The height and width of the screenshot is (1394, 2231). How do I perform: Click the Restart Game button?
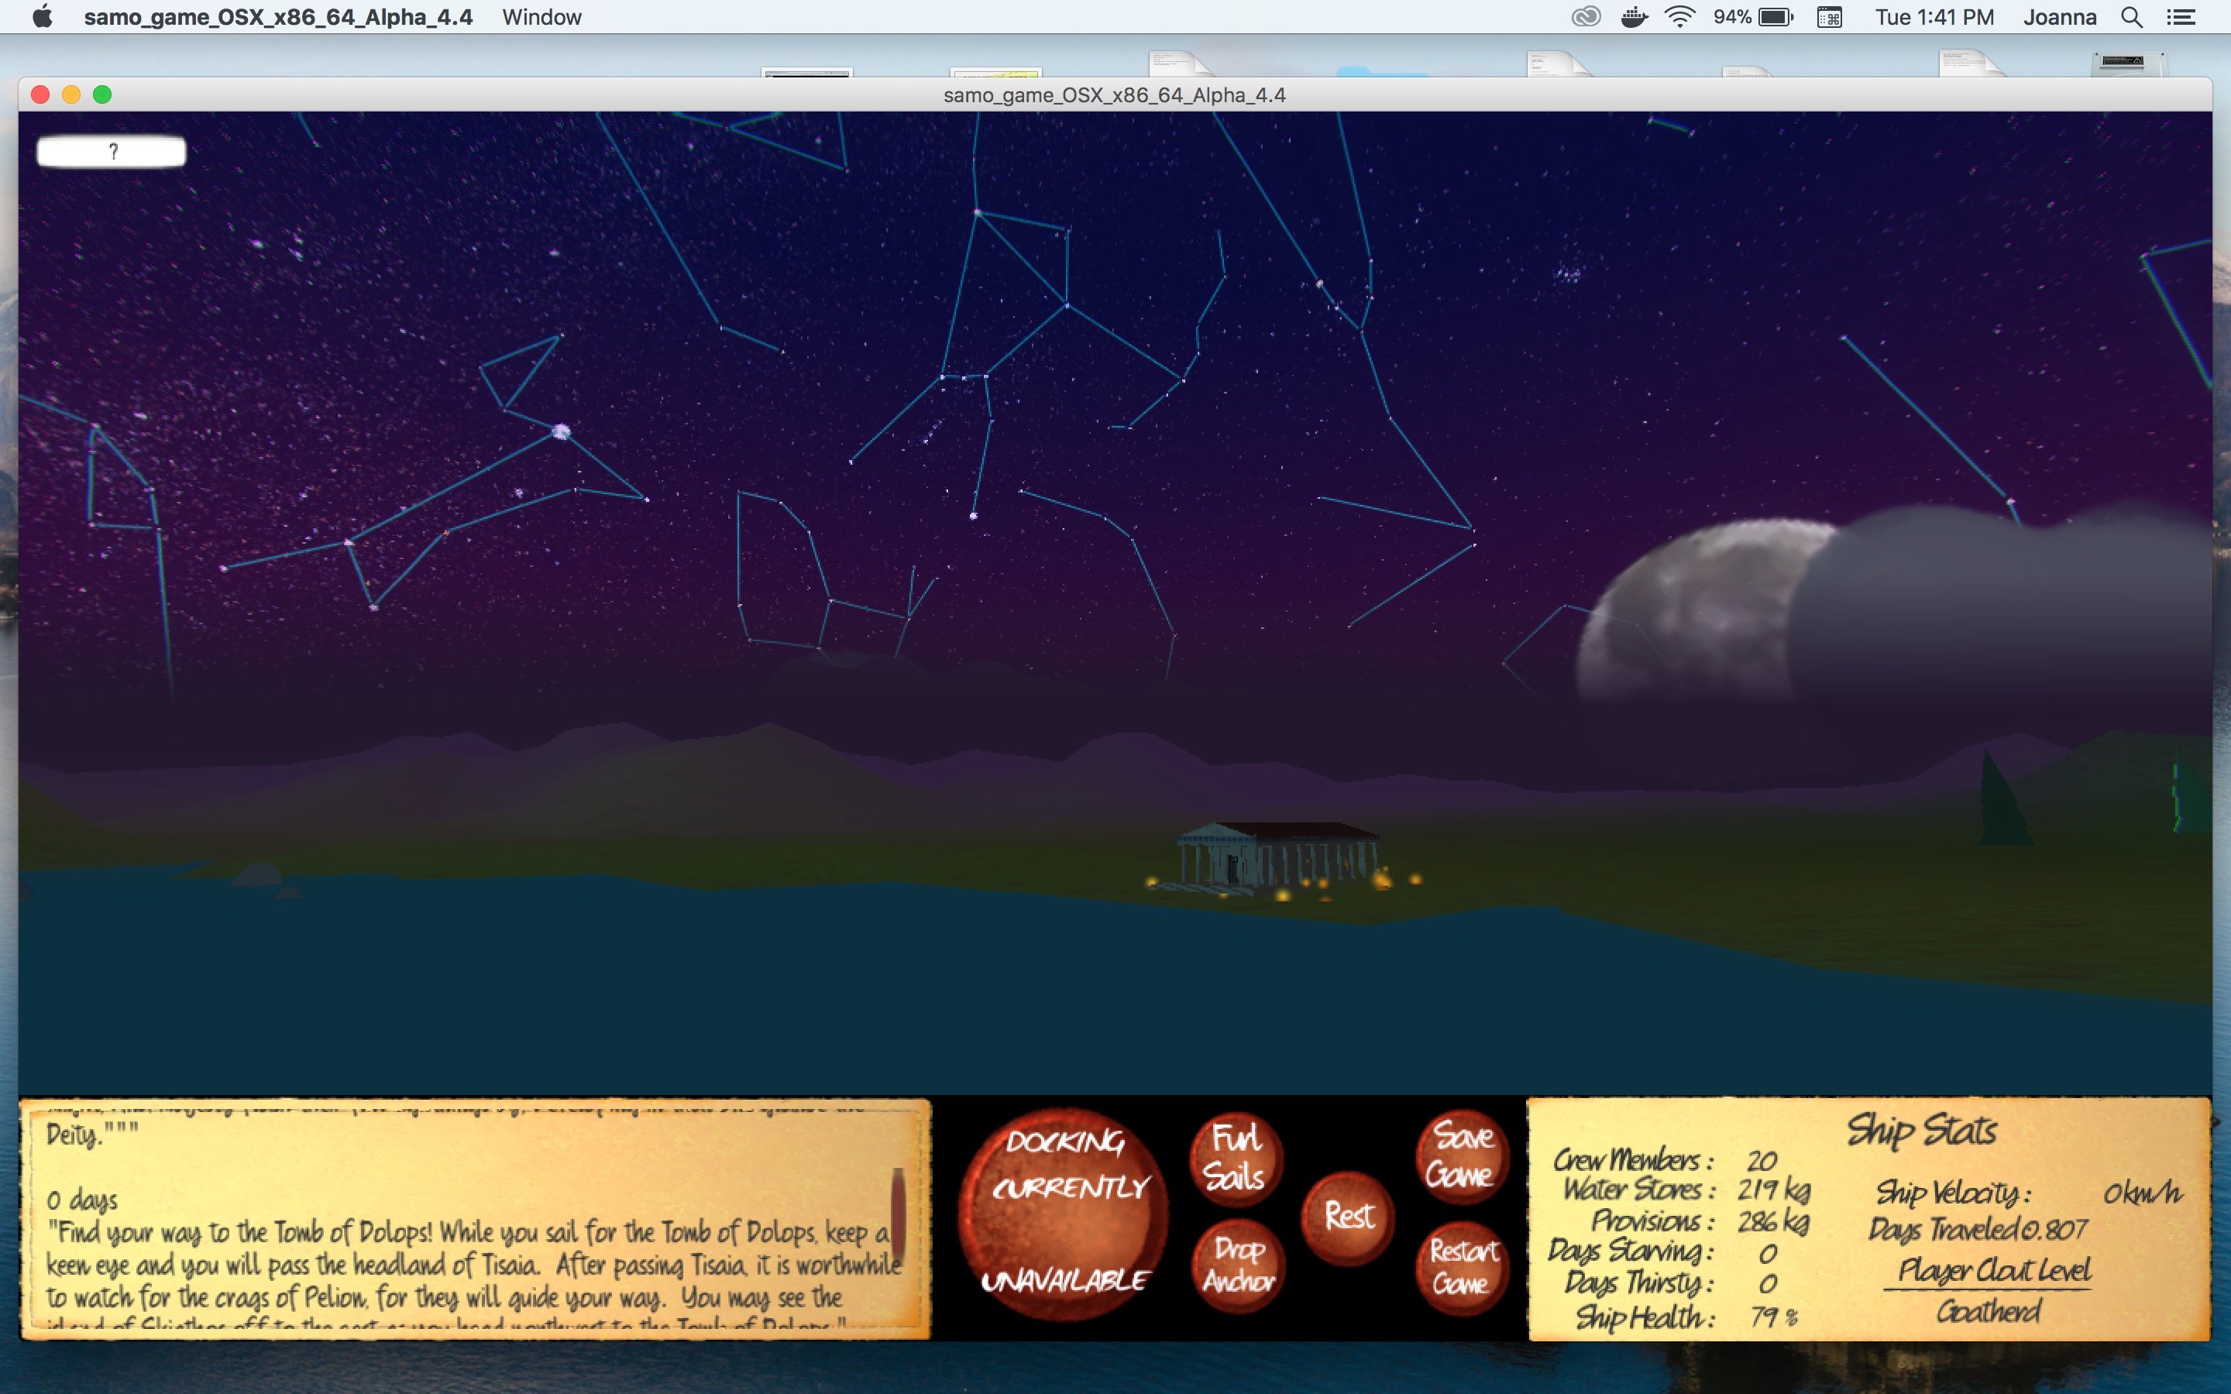click(1462, 1268)
